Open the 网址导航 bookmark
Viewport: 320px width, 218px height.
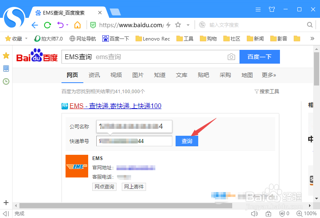tap(83, 38)
